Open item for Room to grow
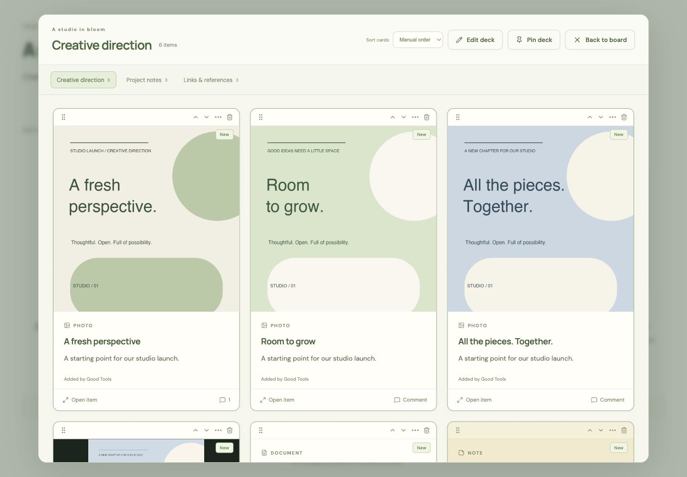This screenshot has height=477, width=687. [277, 400]
